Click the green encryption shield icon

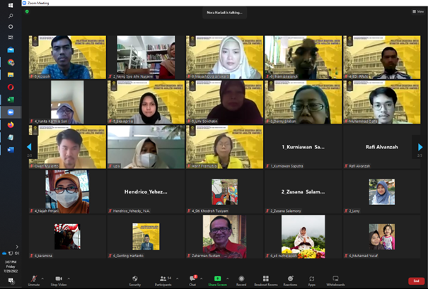pyautogui.click(x=27, y=12)
